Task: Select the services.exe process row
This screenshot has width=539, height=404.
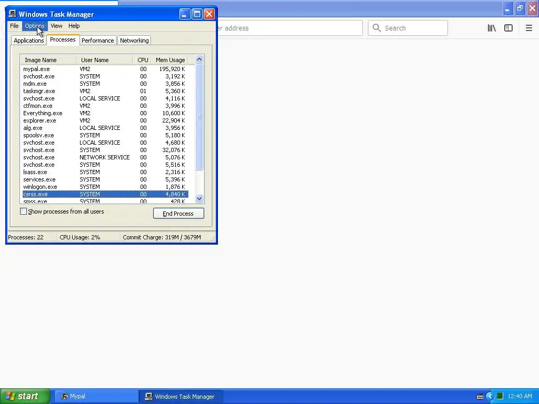Action: pos(105,179)
